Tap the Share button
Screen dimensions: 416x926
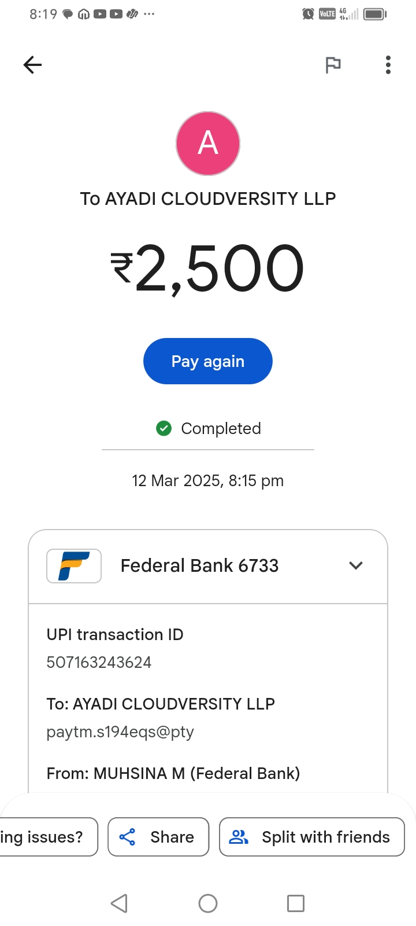158,837
